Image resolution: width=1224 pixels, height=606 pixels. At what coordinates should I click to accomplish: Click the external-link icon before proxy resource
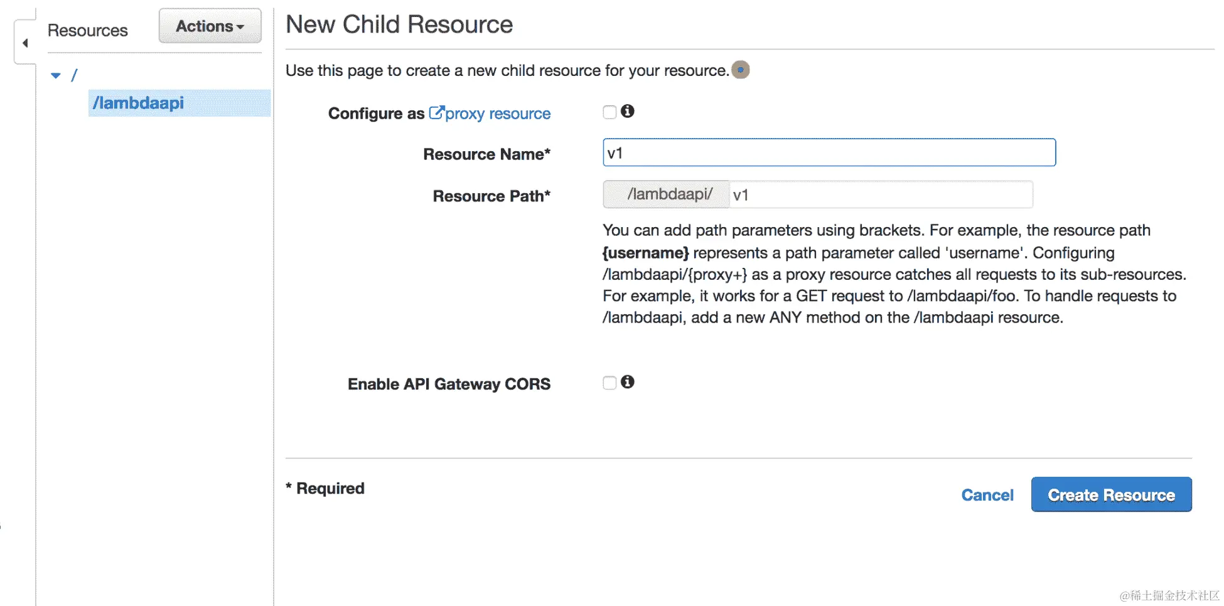tap(436, 113)
